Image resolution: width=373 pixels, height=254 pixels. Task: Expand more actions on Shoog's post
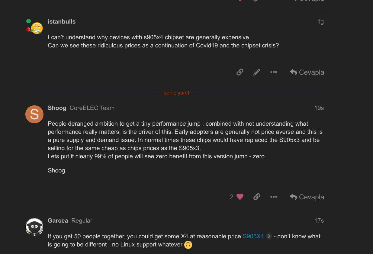tap(274, 197)
